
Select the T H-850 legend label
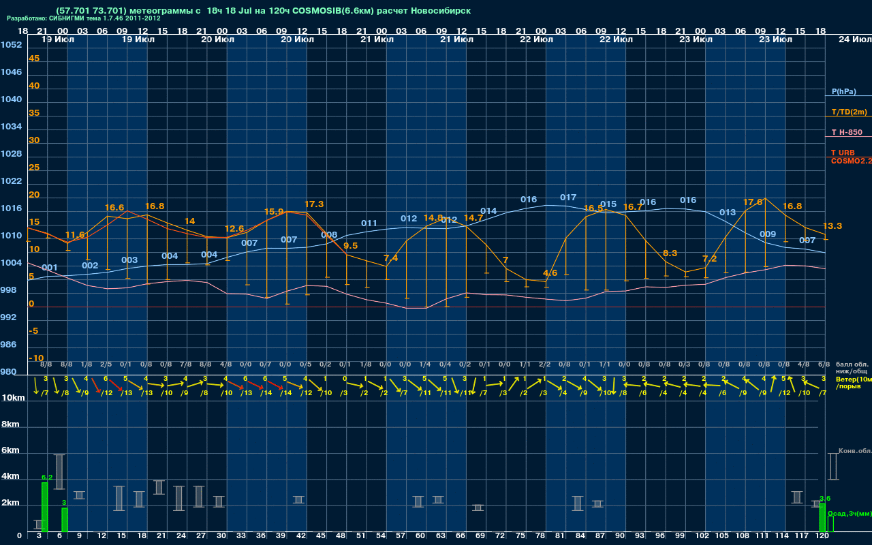tap(847, 132)
